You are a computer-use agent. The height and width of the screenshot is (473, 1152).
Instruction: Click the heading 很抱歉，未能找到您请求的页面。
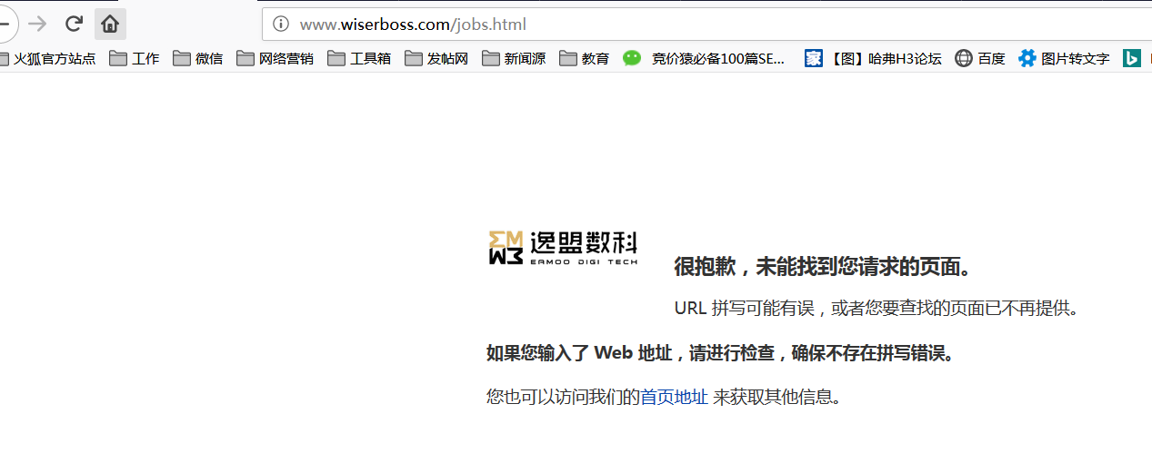point(824,267)
